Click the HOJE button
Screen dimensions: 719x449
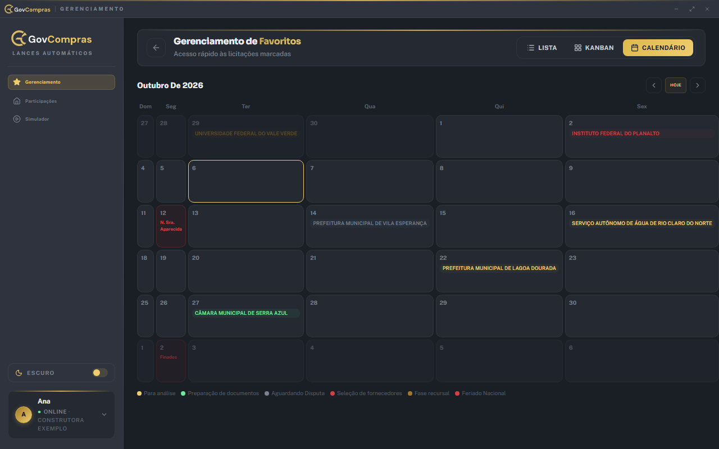(x=676, y=85)
